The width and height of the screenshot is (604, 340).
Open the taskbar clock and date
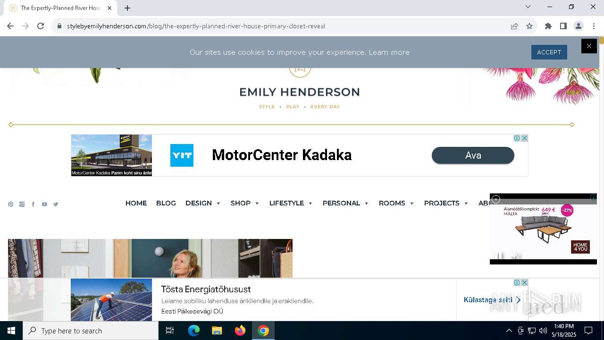click(564, 331)
